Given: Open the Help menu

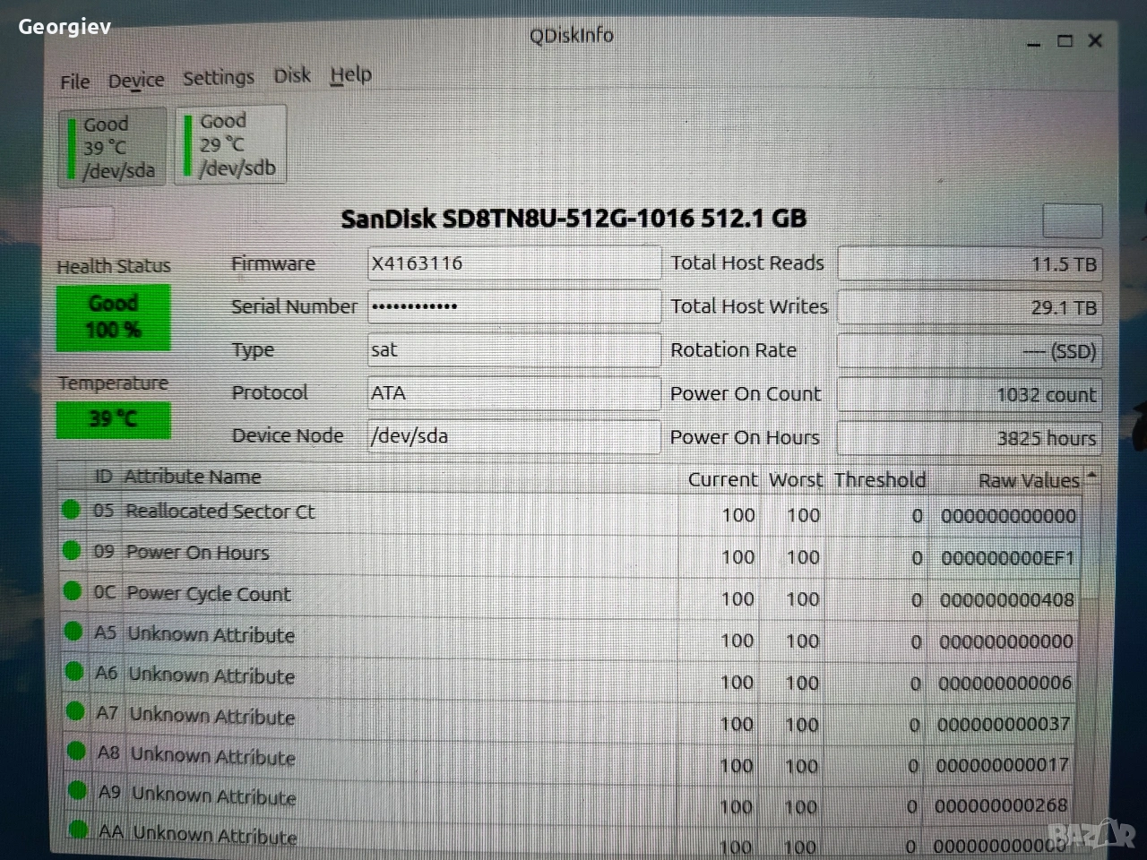Looking at the screenshot, I should 350,75.
